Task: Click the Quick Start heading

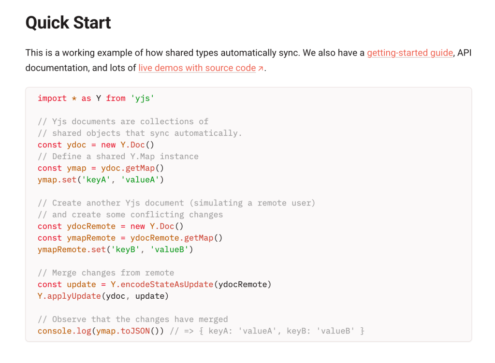Action: click(68, 23)
